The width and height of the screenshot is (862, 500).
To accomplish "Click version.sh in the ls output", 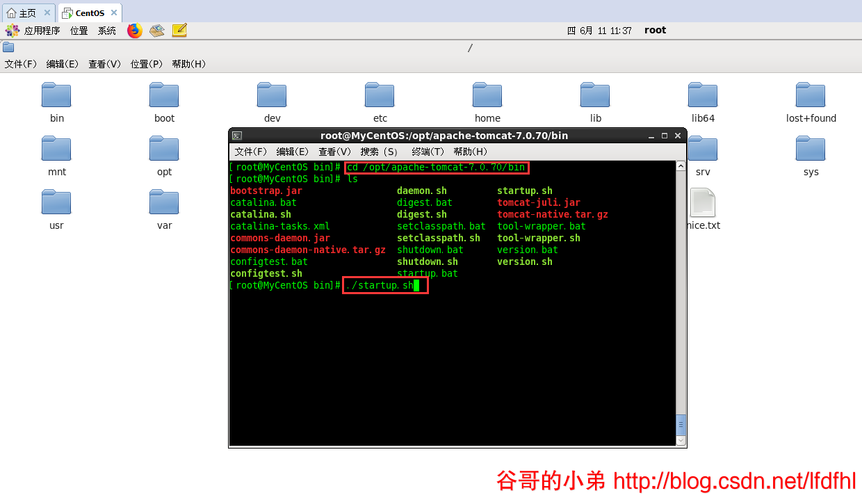I will coord(525,261).
